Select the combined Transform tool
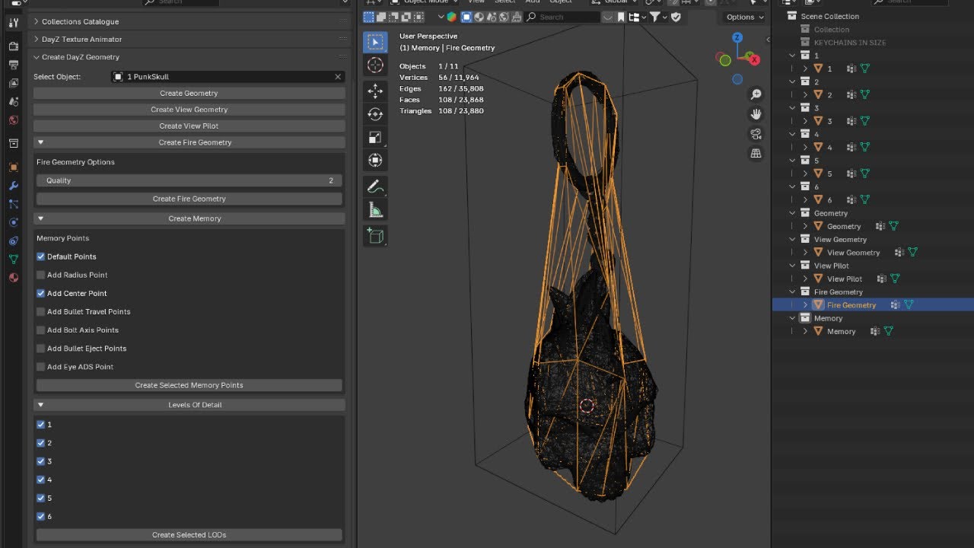This screenshot has width=974, height=548. click(x=375, y=160)
